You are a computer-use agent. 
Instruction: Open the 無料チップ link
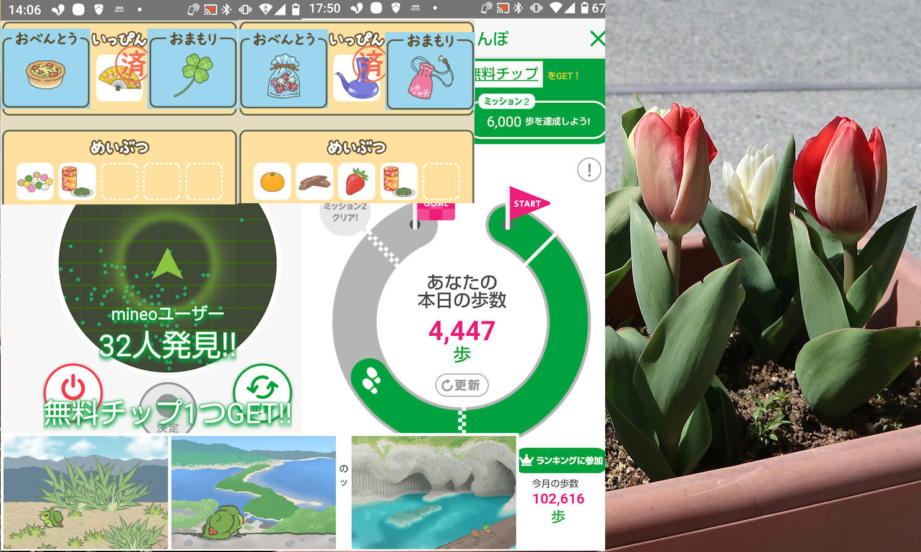(x=507, y=74)
